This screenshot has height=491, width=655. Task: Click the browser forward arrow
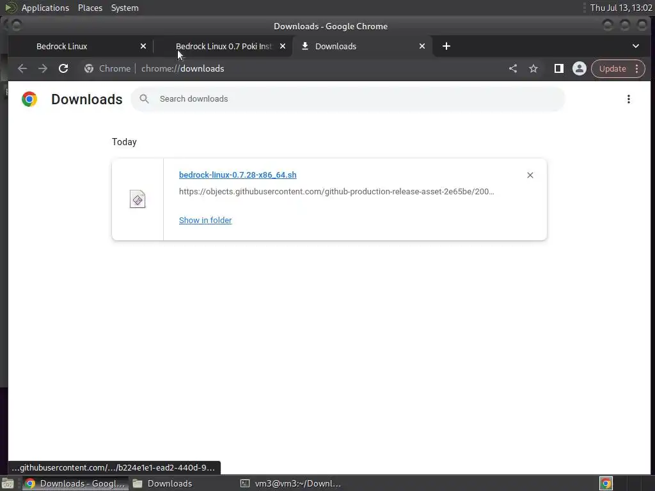pyautogui.click(x=43, y=68)
